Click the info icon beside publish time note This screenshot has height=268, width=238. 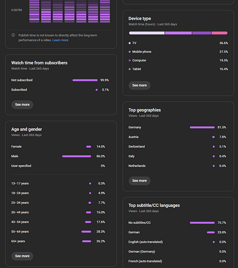pos(13,35)
